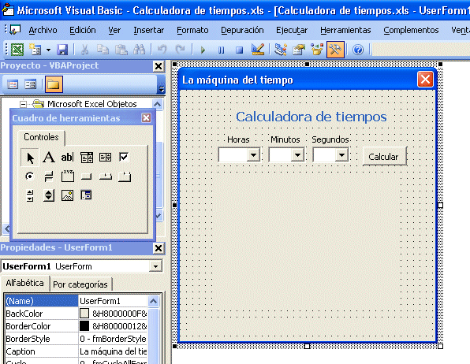Viewport: 470px width, 364px height.
Task: Select the SpinButton control tool
Action: click(49, 195)
